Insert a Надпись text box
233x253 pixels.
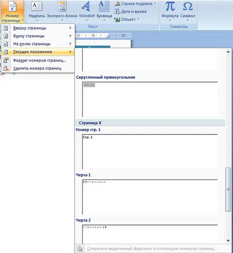tap(37, 11)
